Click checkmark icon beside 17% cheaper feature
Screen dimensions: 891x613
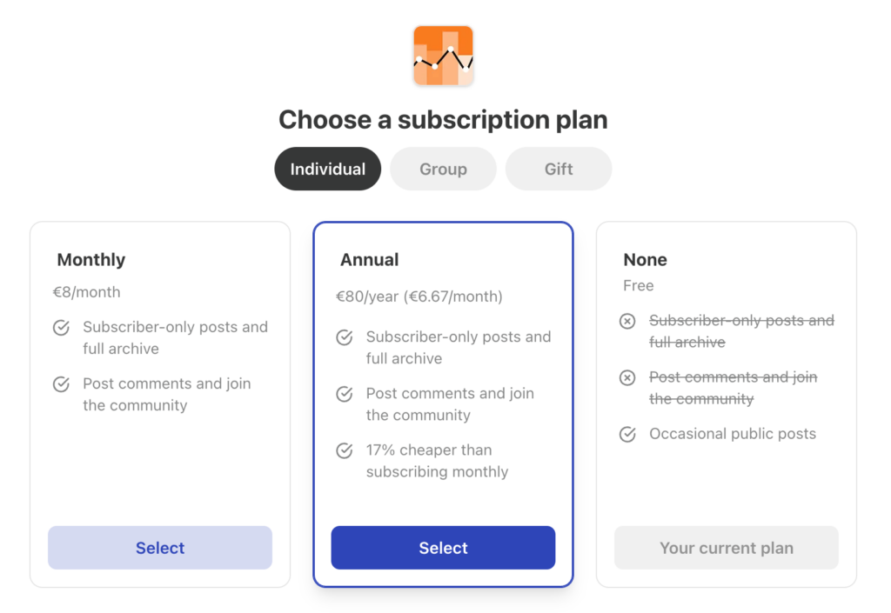(x=345, y=450)
